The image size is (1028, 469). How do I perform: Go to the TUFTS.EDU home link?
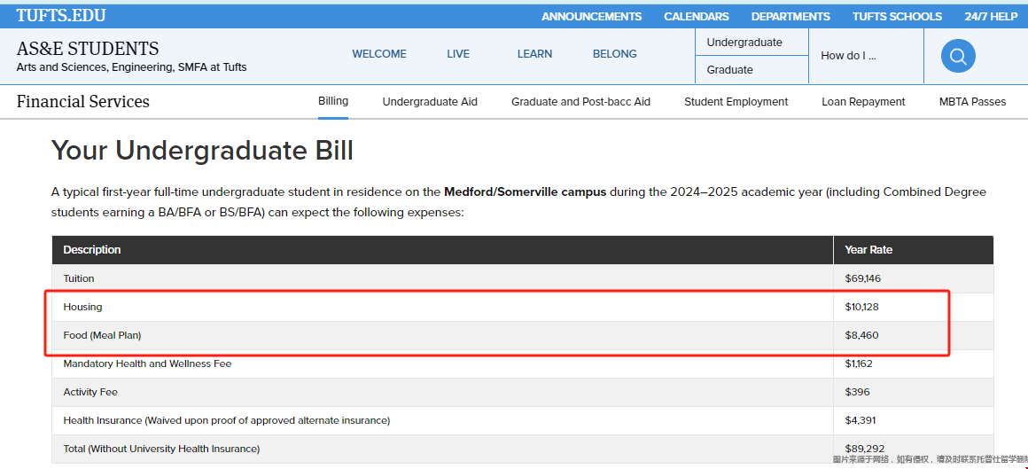[x=61, y=16]
